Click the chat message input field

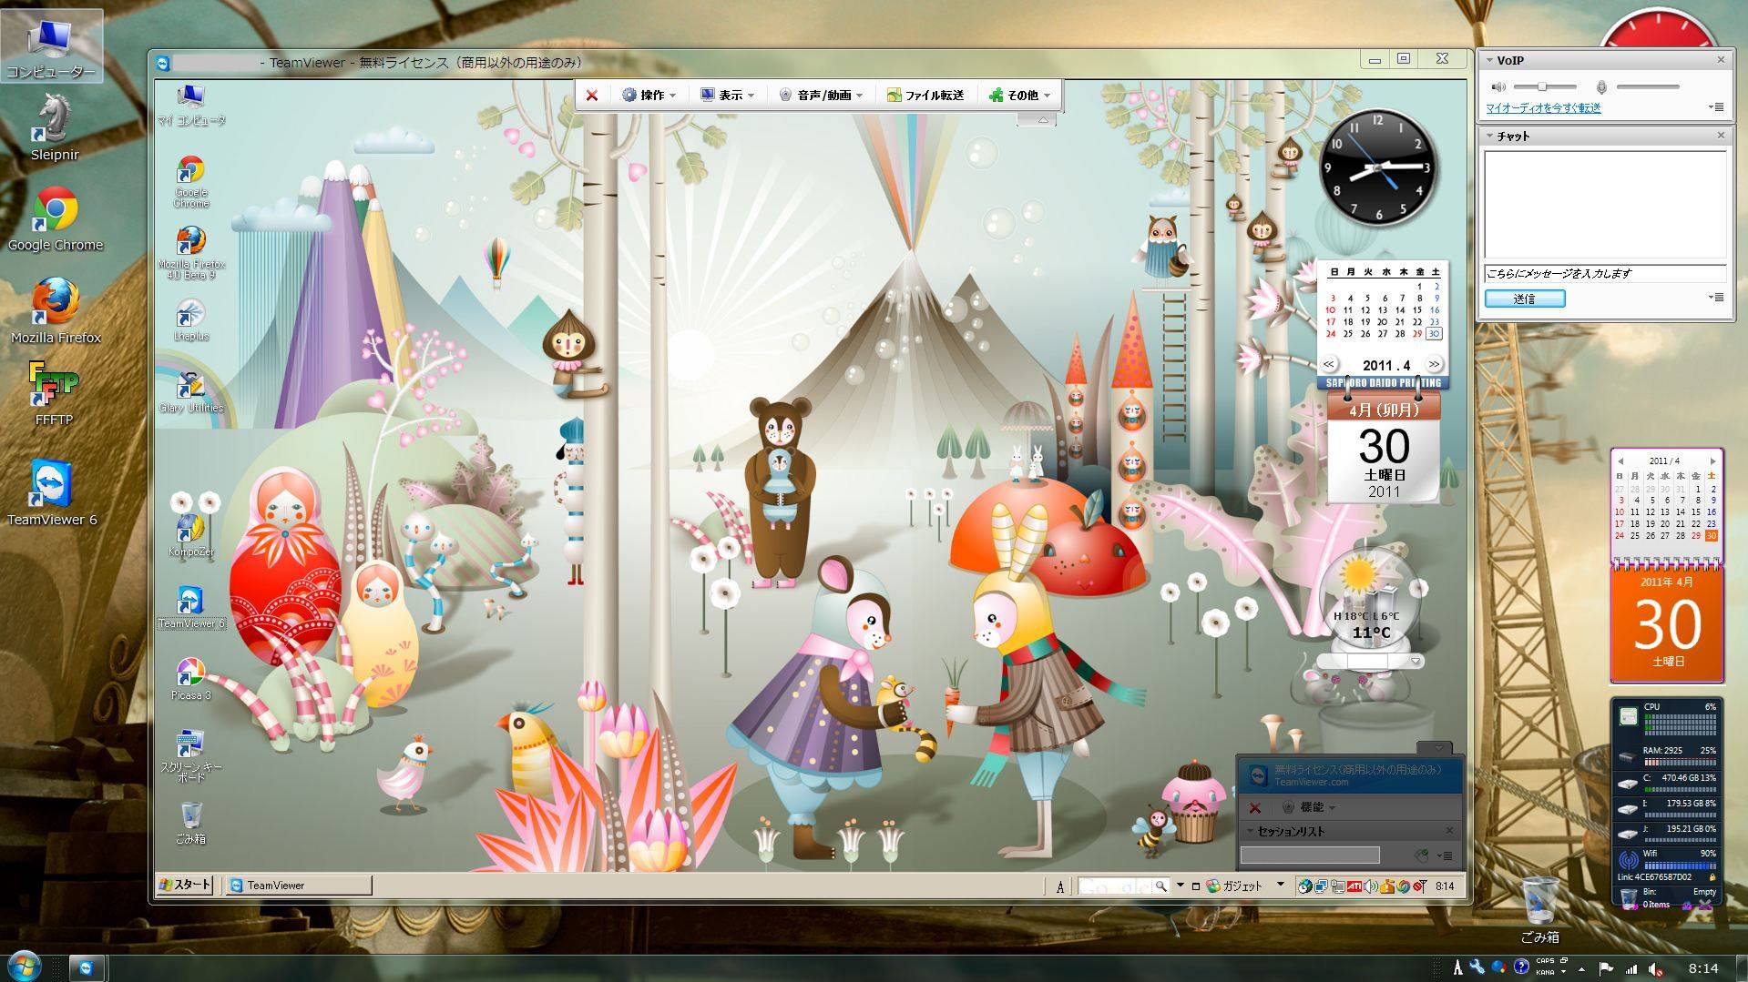[x=1605, y=273]
